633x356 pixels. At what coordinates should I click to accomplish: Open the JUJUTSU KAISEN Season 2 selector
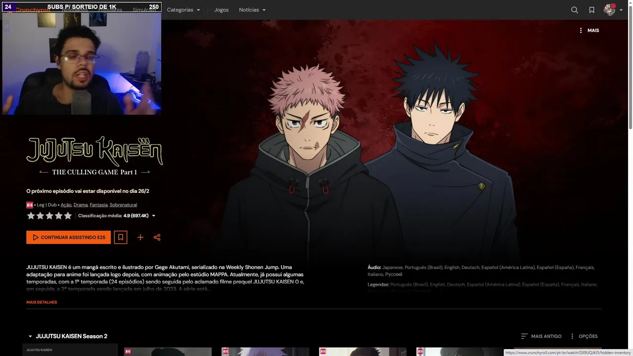coord(67,336)
